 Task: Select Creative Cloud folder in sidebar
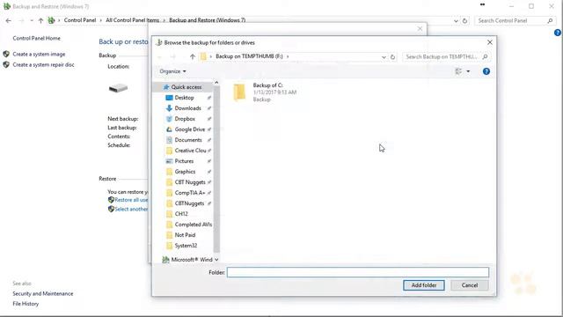point(190,151)
